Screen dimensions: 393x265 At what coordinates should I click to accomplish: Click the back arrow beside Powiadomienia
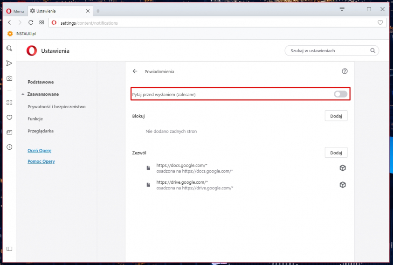point(135,71)
